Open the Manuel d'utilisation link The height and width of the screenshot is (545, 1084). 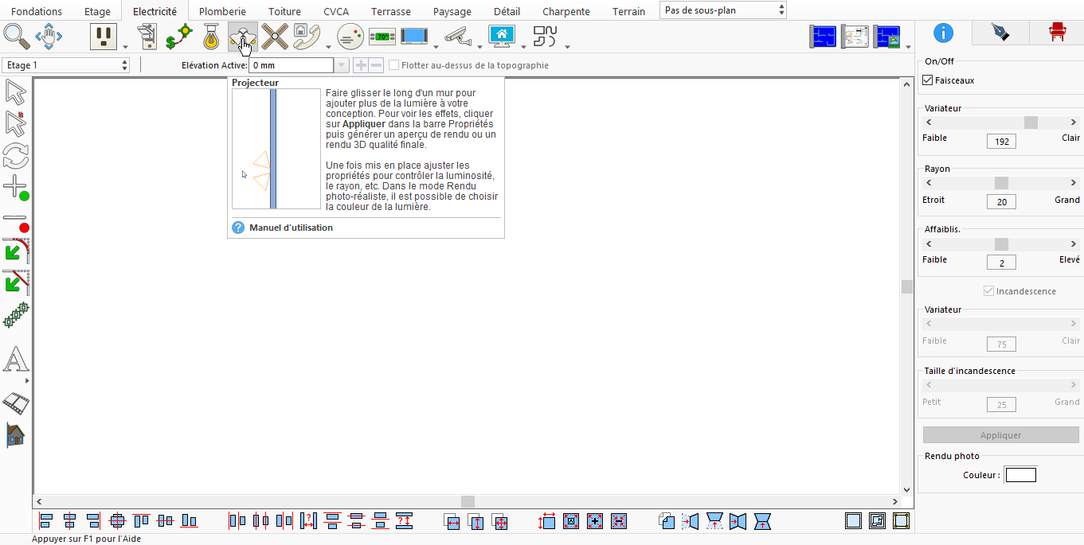[x=291, y=228]
